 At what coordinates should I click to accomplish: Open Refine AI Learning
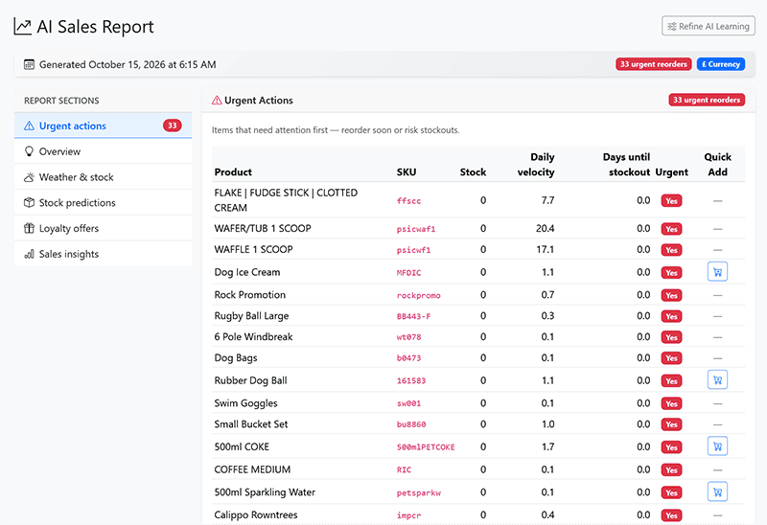click(x=709, y=26)
